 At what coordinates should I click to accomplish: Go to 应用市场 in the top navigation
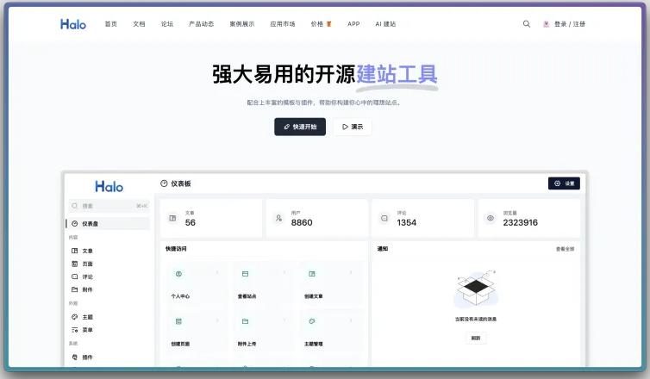tap(282, 24)
